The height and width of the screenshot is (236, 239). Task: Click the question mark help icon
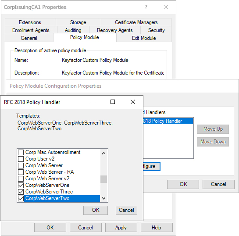click(x=146, y=7)
